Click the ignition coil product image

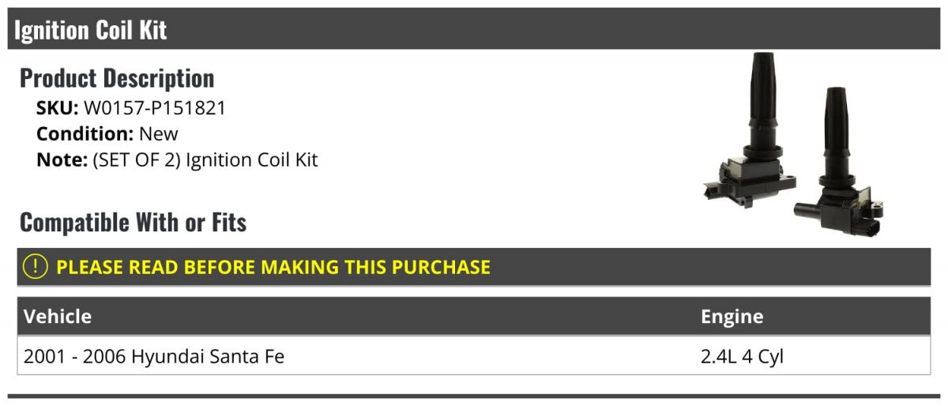point(793,144)
